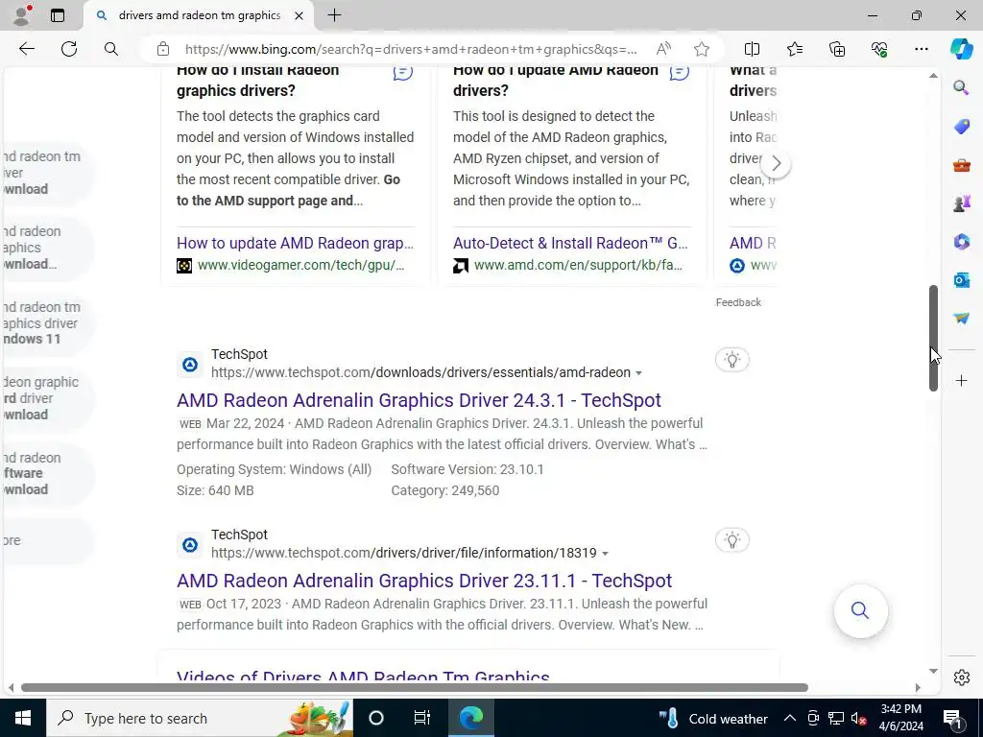Click related search ending in windows 11
Image resolution: width=983 pixels, height=737 pixels.
point(45,323)
